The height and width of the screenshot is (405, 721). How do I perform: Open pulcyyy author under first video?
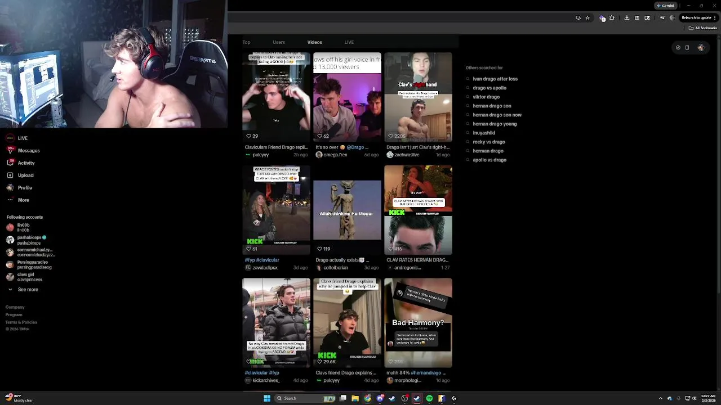tap(257, 155)
